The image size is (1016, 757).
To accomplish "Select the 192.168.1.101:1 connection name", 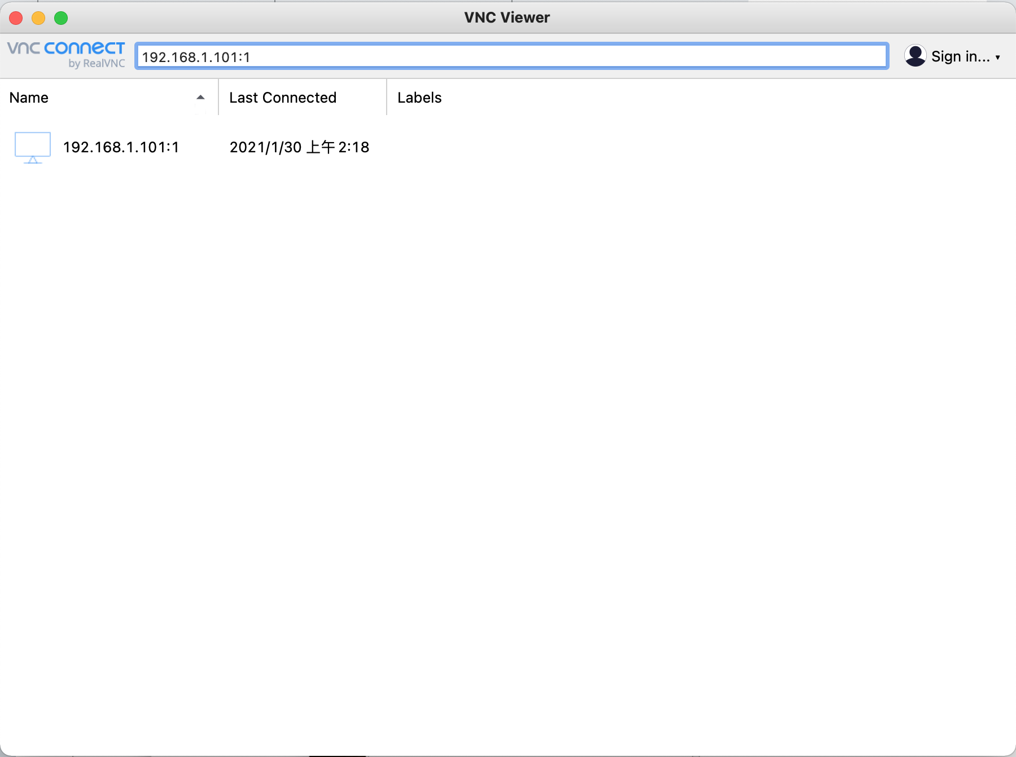I will (x=121, y=147).
